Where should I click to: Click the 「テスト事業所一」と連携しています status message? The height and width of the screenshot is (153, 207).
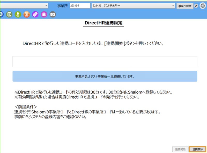point(105,76)
